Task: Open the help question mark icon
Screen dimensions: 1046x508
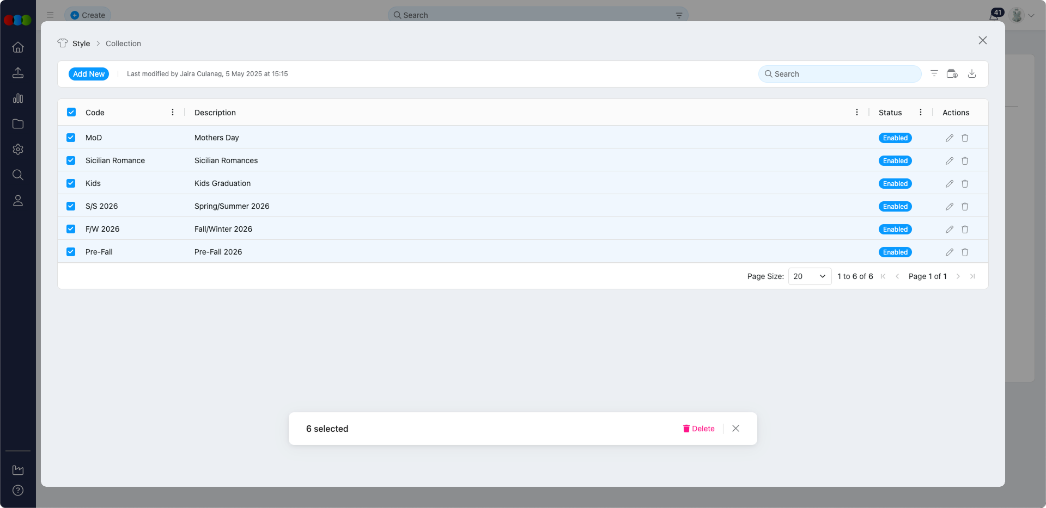Action: point(18,490)
